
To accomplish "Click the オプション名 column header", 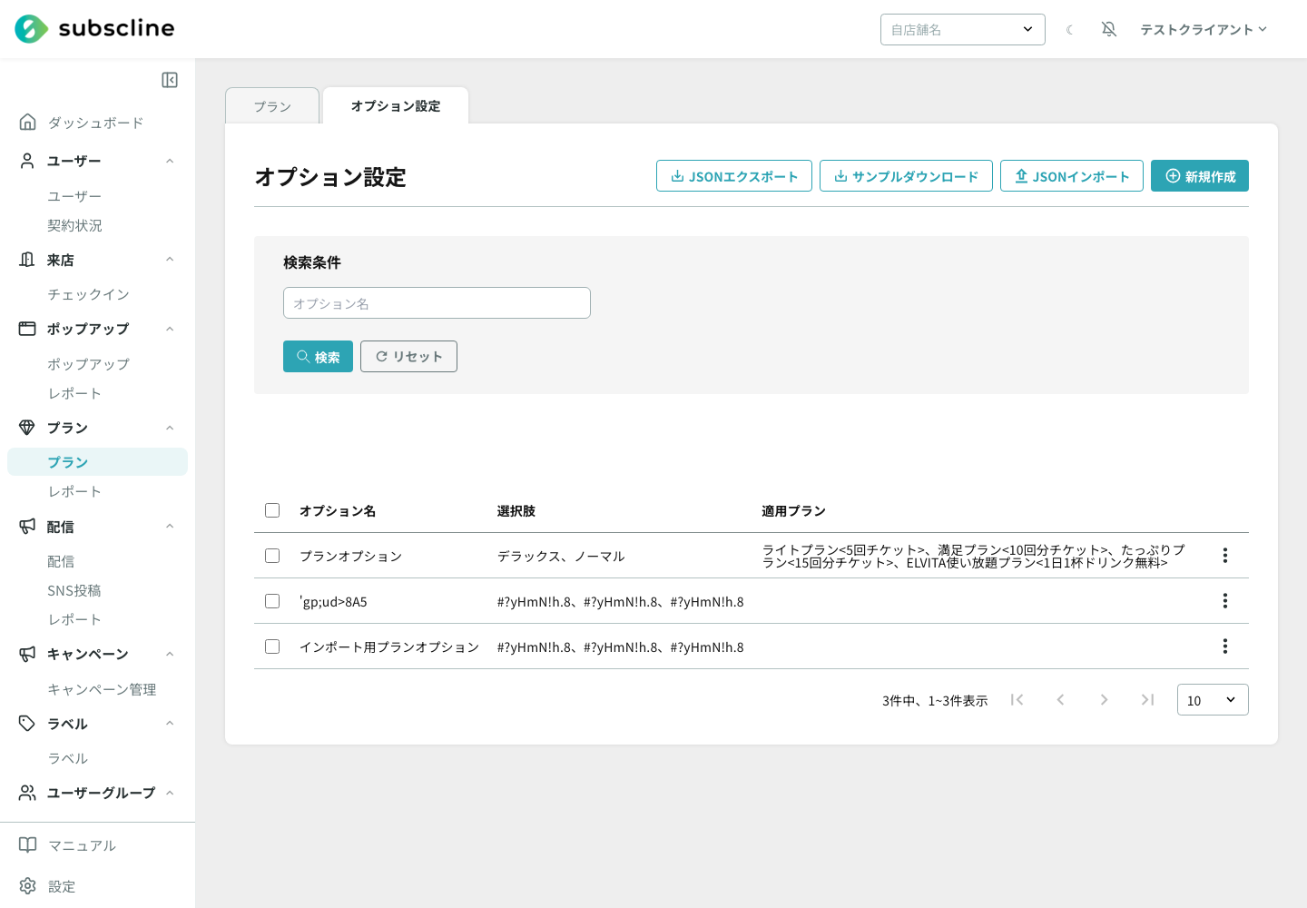I will [338, 511].
